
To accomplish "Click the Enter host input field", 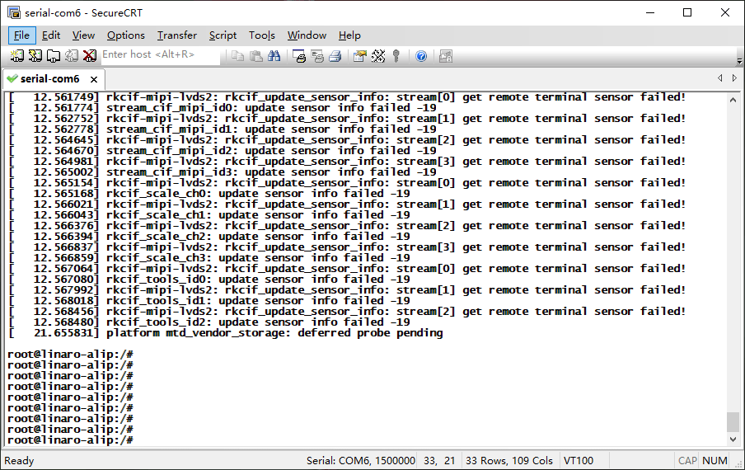I will (161, 55).
